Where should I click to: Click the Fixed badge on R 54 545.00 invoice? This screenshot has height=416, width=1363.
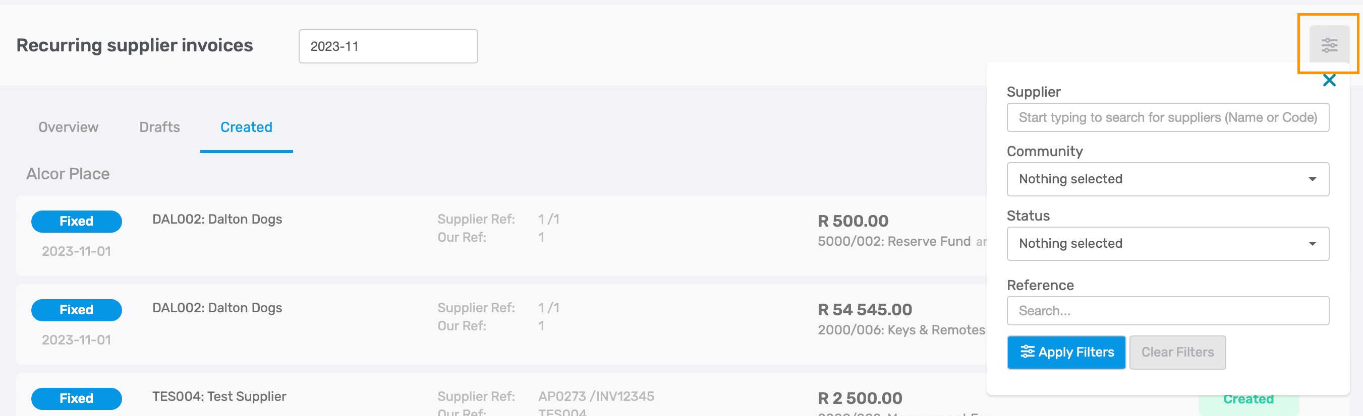[76, 310]
